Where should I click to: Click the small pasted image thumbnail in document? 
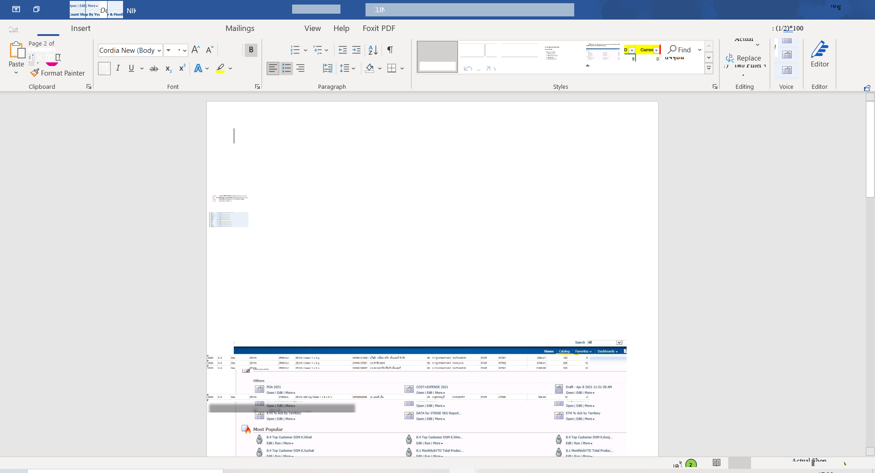tap(229, 219)
